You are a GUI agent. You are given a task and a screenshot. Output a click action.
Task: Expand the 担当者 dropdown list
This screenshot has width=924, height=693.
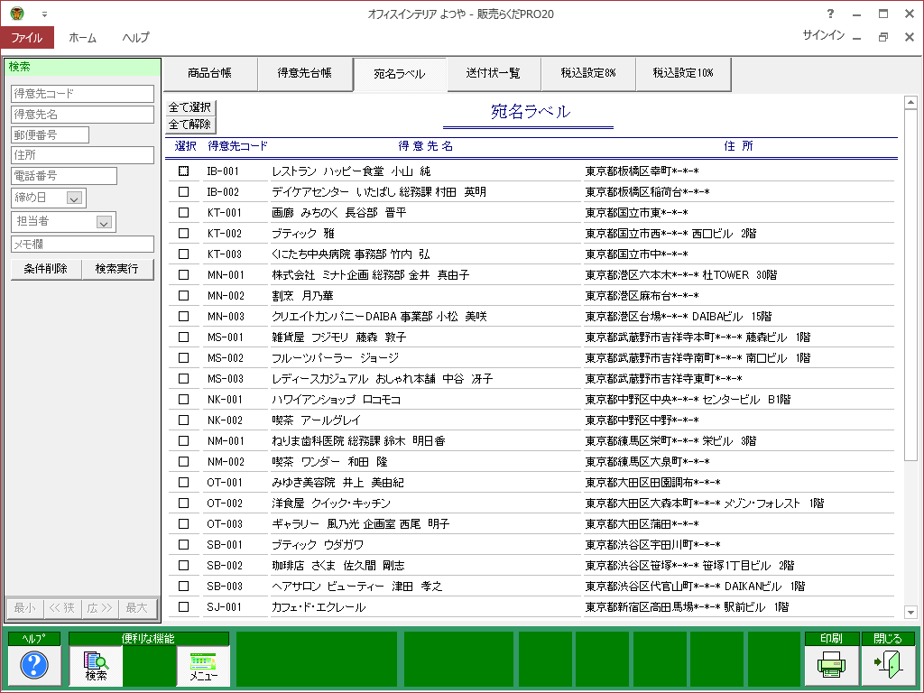[104, 222]
